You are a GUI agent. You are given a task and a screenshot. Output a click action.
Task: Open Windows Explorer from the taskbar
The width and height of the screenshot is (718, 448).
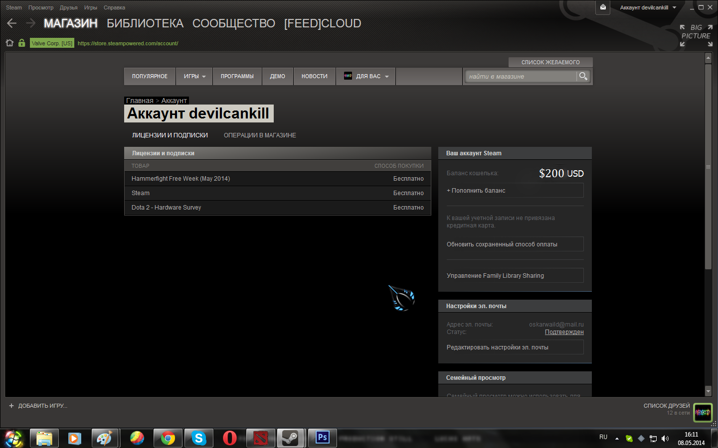coord(44,438)
